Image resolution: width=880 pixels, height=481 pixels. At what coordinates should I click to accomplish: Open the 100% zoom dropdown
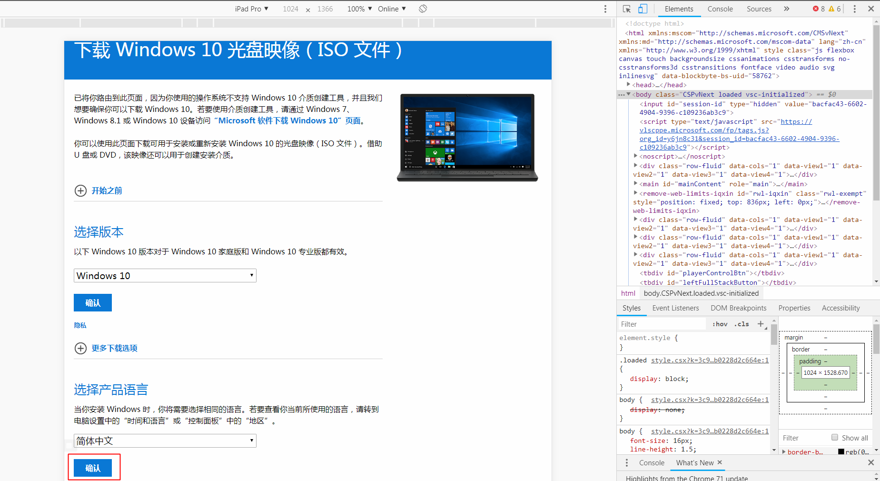click(359, 9)
